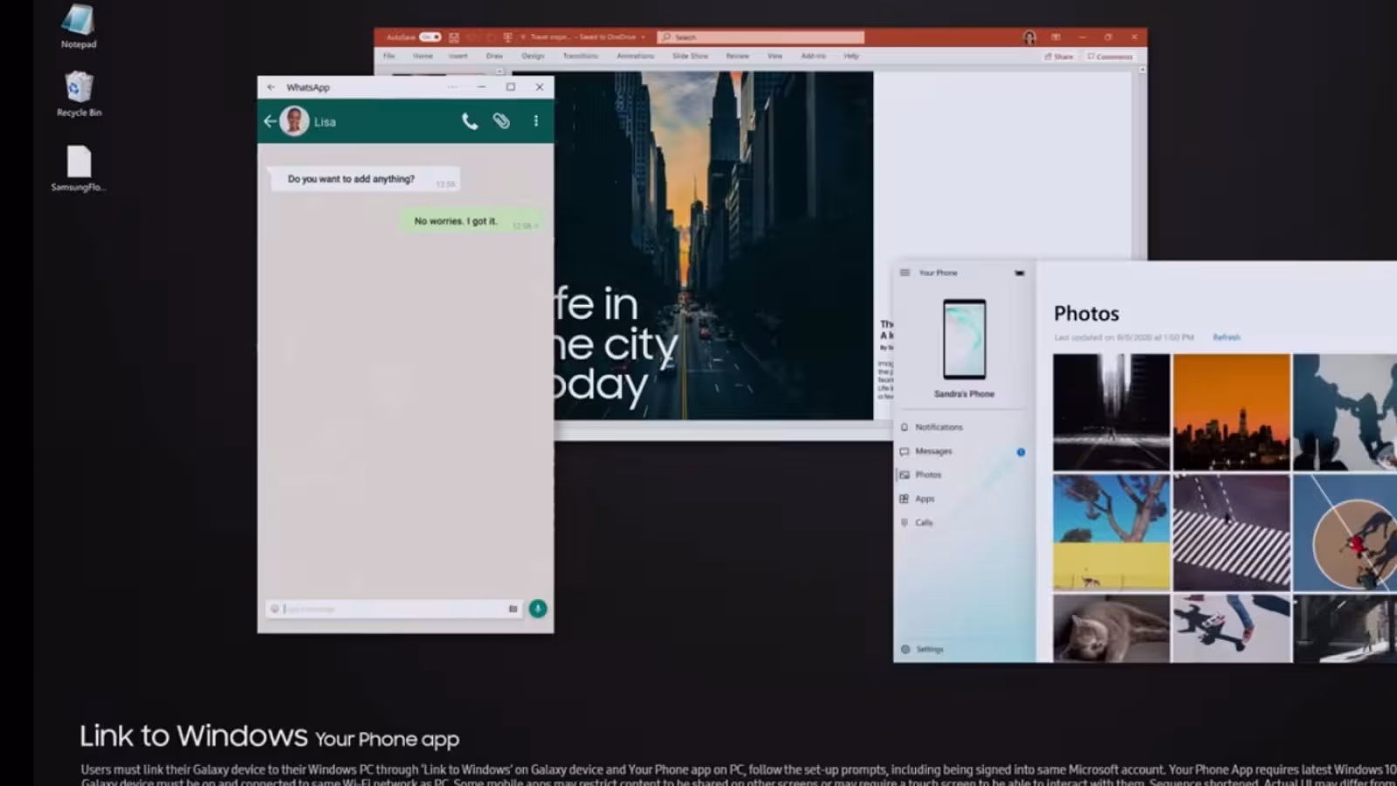This screenshot has width=1397, height=786.
Task: Click the Share button in PowerPoint
Action: (1059, 57)
